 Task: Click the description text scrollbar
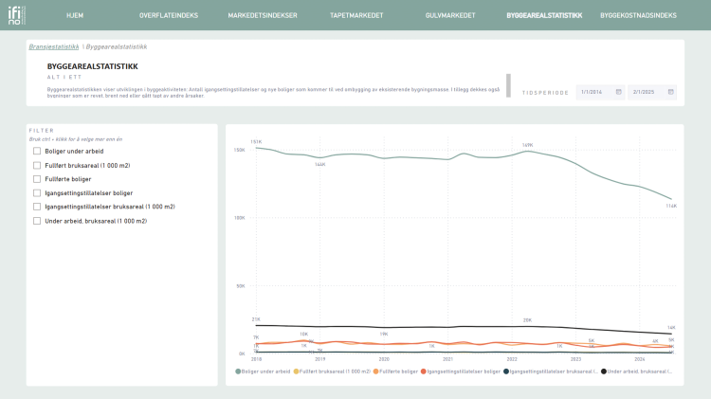click(x=508, y=84)
